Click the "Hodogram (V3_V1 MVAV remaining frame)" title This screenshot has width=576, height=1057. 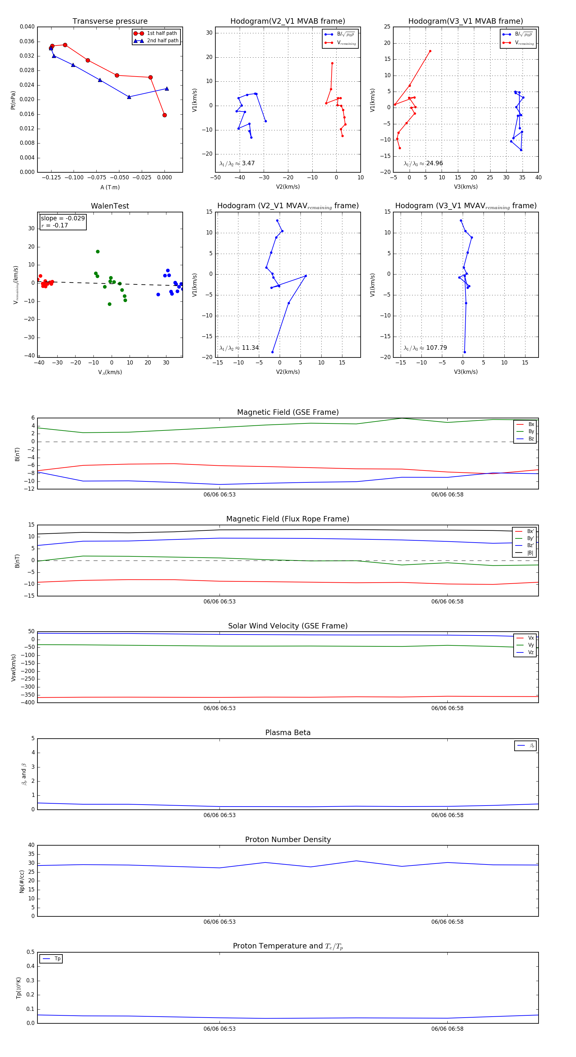466,206
